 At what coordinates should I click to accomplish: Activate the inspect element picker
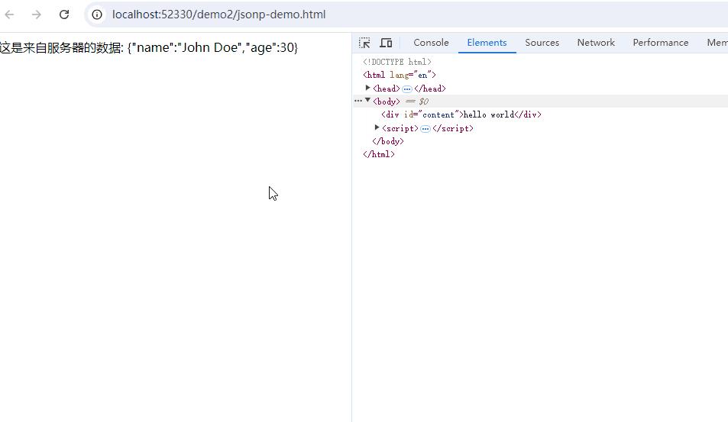coord(364,43)
